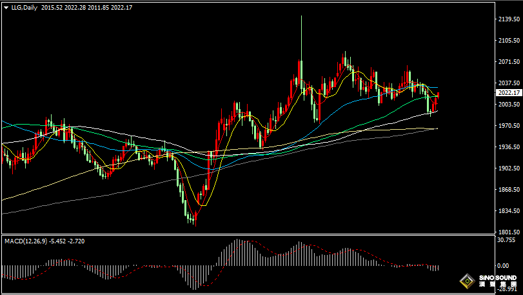Click the 2105.50 price axis label

coord(509,41)
